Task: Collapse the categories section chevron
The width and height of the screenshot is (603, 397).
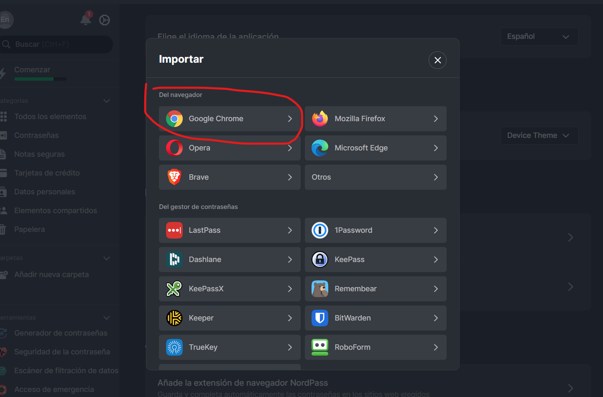Action: pos(107,101)
